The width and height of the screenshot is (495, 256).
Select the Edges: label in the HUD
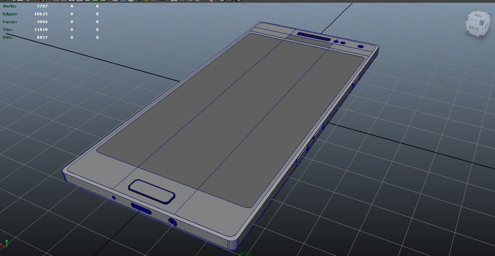[10, 14]
